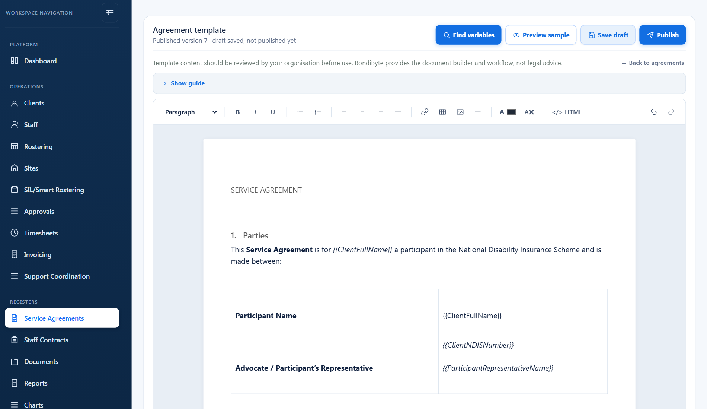
Task: Open the Paragraph style dropdown
Action: [191, 112]
